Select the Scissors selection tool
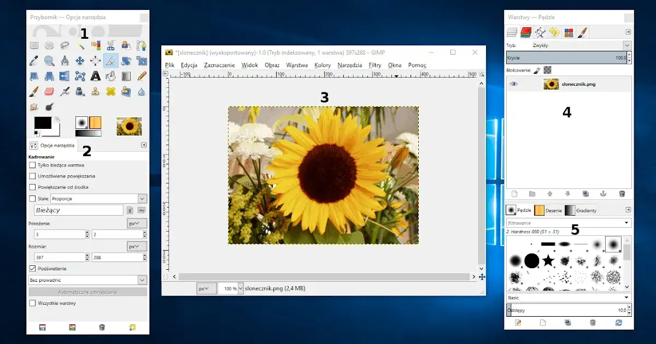656x344 pixels. (111, 45)
